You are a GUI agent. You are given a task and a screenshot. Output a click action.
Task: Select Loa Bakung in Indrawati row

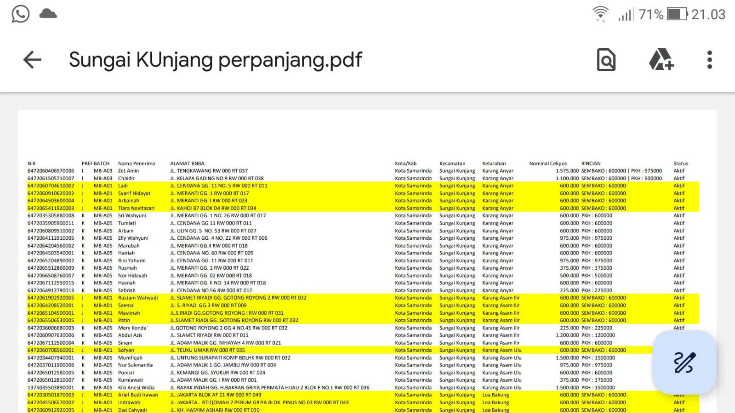point(496,402)
